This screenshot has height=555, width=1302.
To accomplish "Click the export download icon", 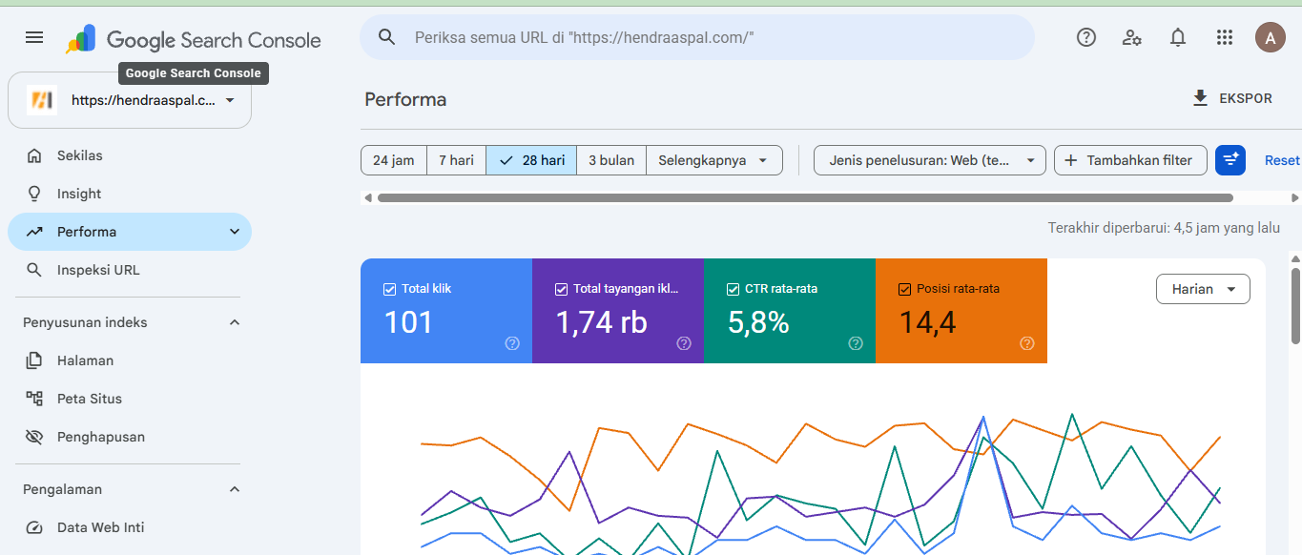I will pyautogui.click(x=1201, y=98).
